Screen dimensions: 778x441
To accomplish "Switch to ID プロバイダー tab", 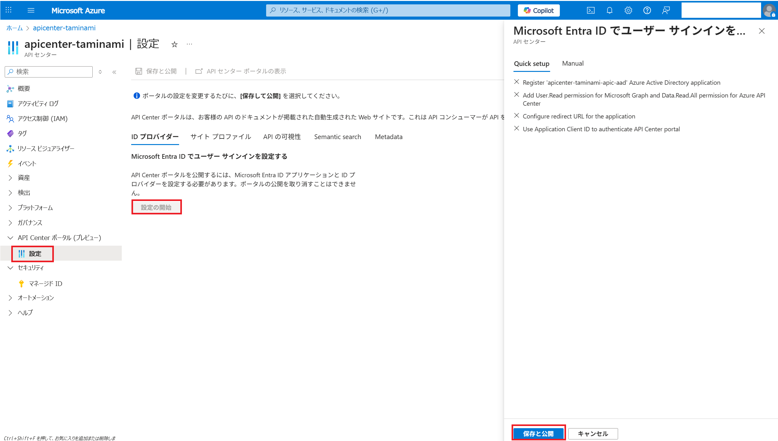I will pos(155,137).
